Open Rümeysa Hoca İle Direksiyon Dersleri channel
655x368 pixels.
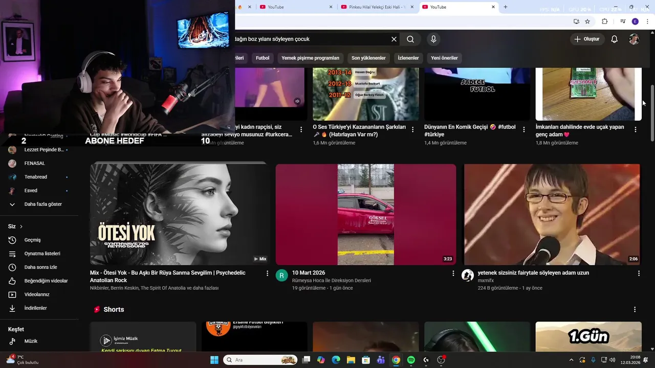332,281
